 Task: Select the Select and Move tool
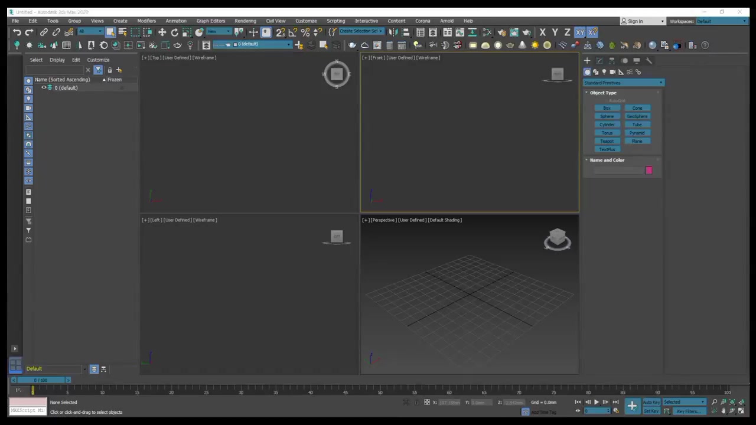tap(162, 32)
